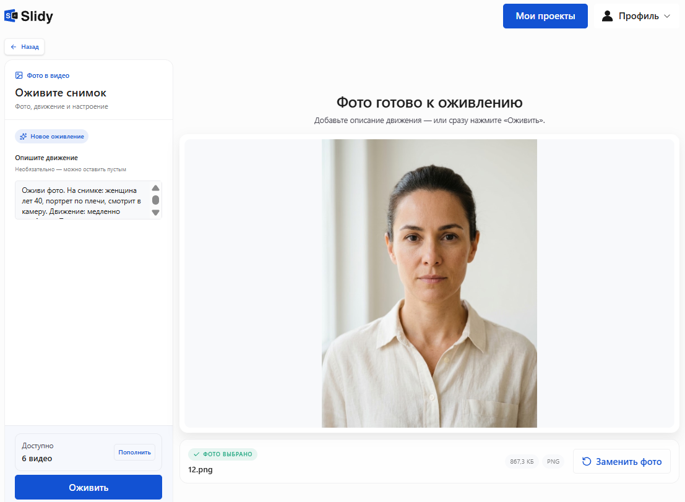
Task: Click the Оживить button
Action: (x=88, y=487)
